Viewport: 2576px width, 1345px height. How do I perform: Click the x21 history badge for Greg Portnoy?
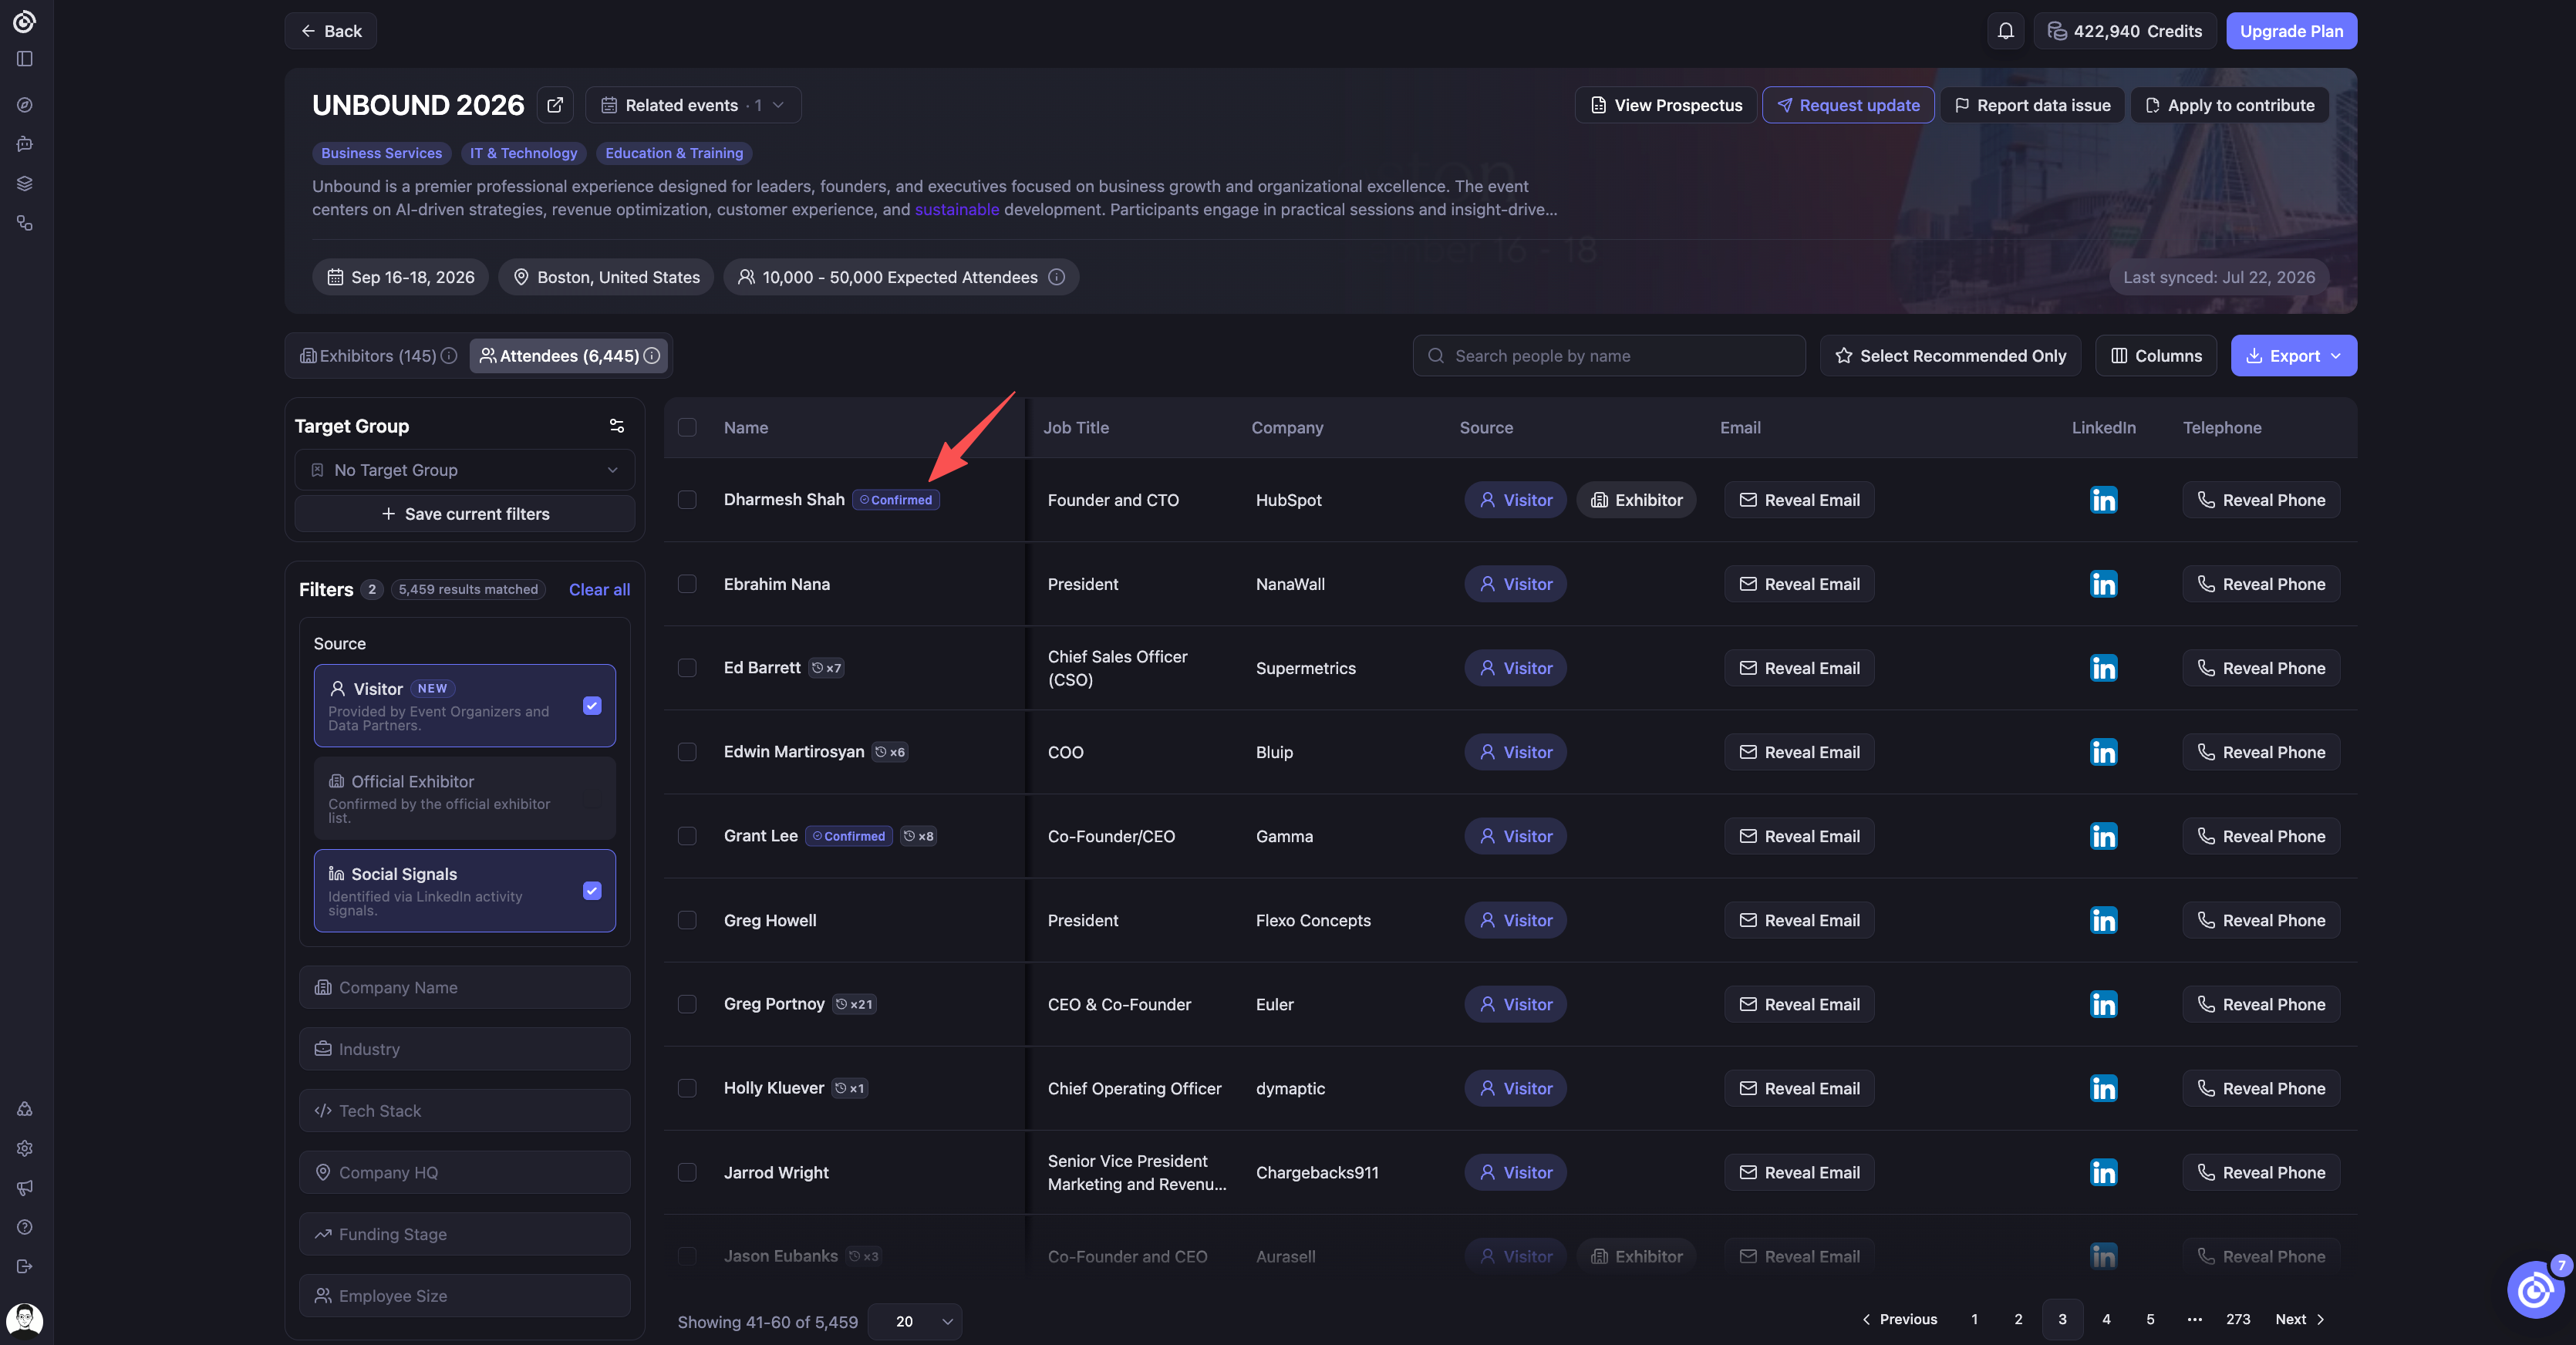[x=854, y=1004]
